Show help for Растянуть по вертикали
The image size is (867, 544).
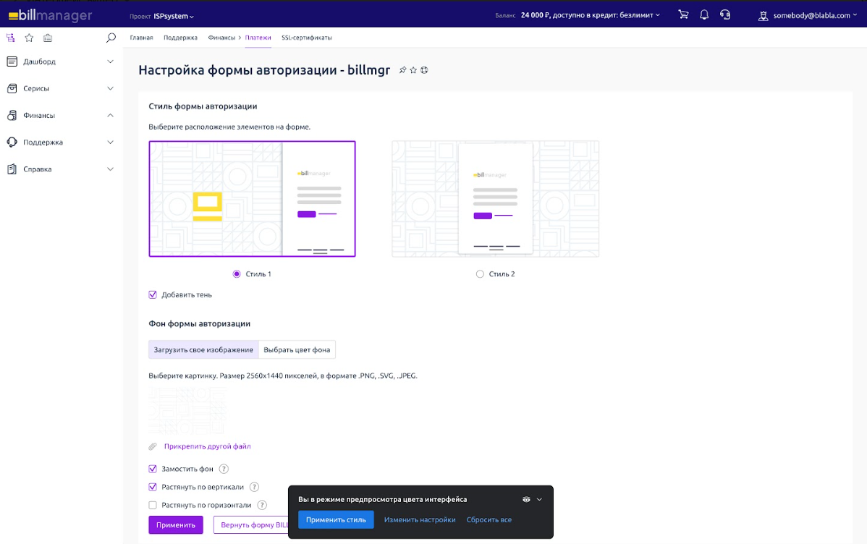click(x=254, y=487)
